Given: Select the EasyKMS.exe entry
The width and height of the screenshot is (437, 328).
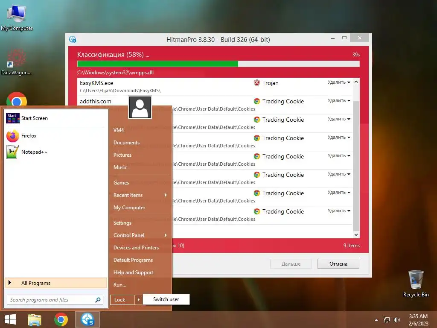Looking at the screenshot, I should (x=215, y=87).
